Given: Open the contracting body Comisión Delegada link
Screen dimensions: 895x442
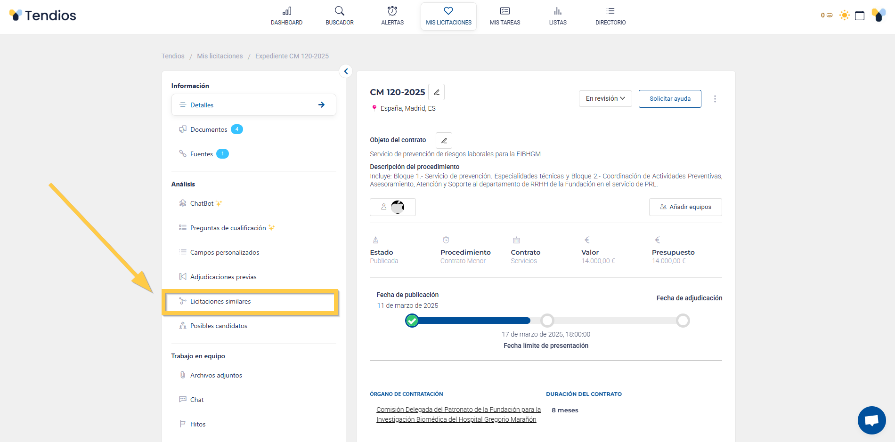Looking at the screenshot, I should 458,415.
